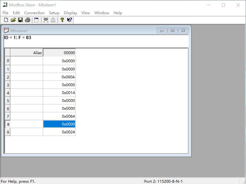Open the Window menu

coord(102,13)
